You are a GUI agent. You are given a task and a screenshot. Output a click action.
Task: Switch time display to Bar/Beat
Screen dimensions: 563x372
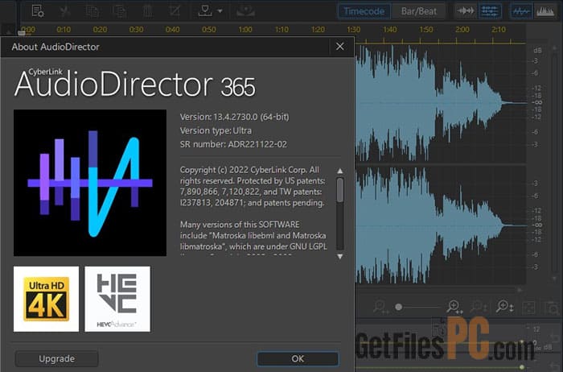[419, 11]
